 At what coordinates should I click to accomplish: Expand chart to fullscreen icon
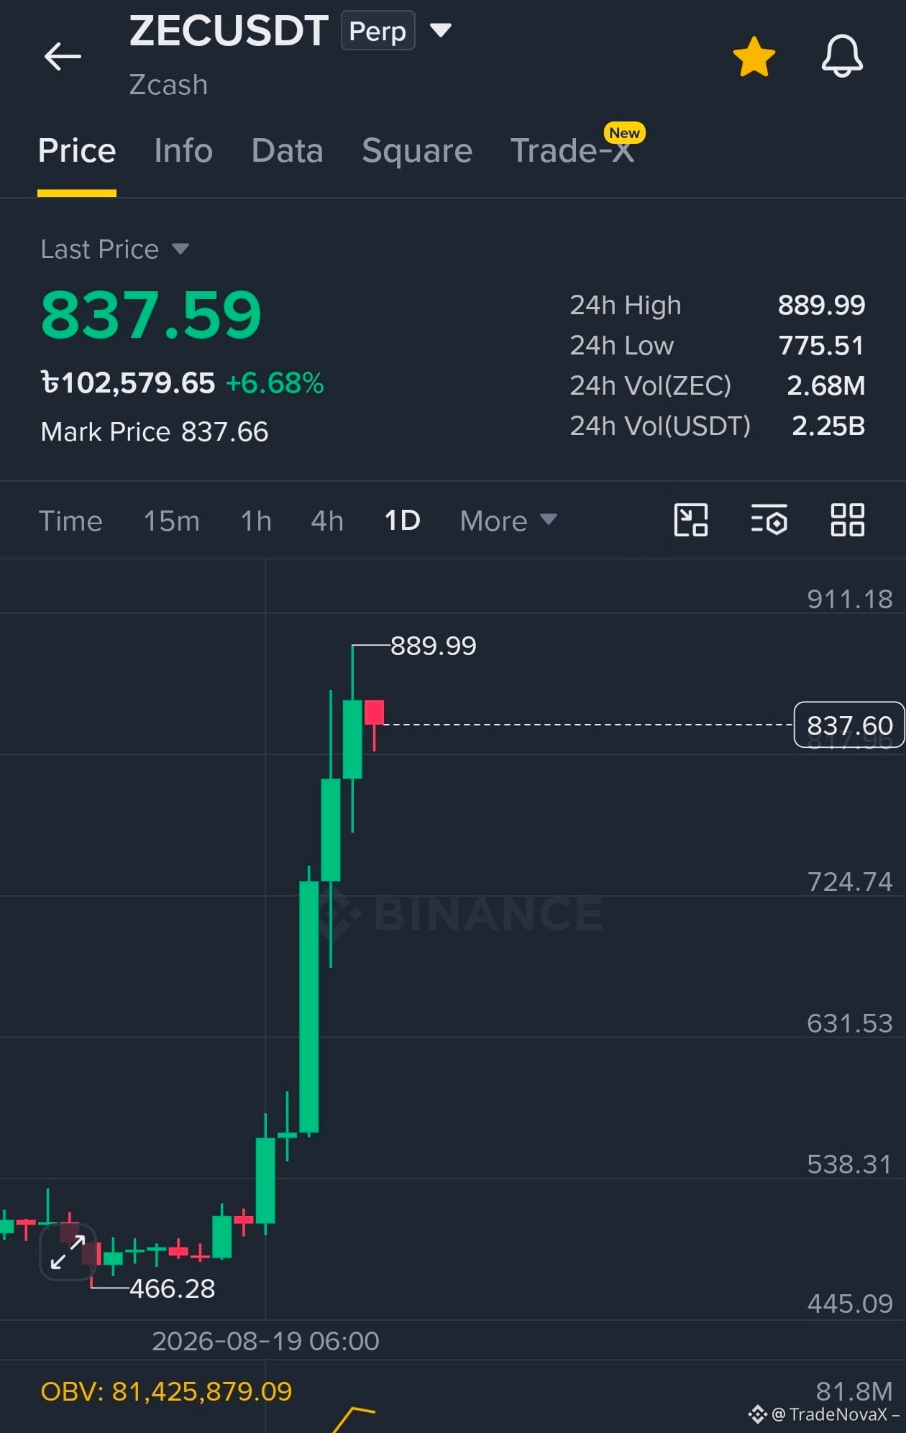[68, 1252]
